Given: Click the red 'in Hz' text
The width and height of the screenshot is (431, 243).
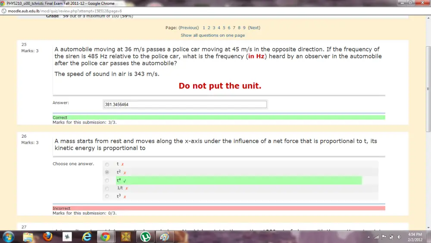Looking at the screenshot, I should [256, 56].
